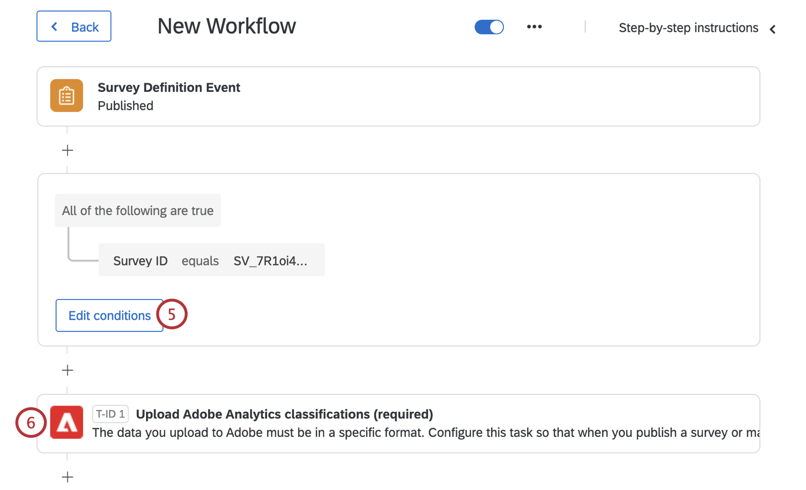
Task: Click the New Workflow title
Action: tap(226, 26)
